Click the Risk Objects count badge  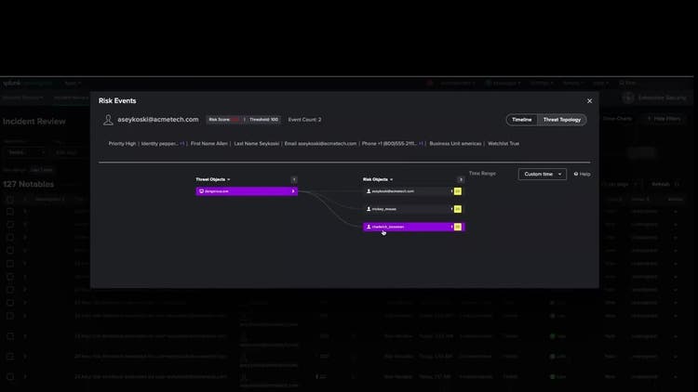[x=461, y=179]
